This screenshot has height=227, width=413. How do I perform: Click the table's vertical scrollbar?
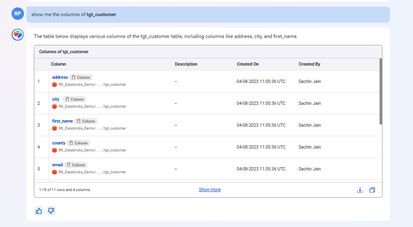[381, 91]
